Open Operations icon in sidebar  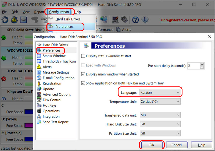click(x=39, y=111)
